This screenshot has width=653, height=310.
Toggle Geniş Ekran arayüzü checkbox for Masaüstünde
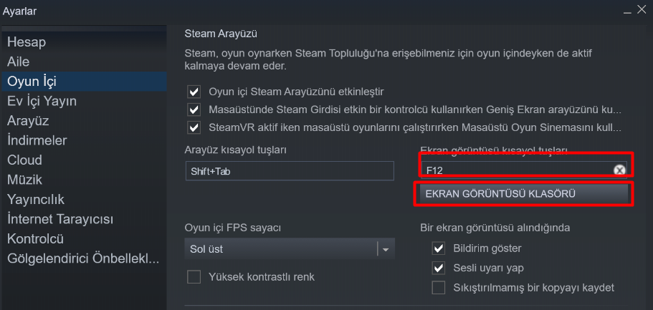pyautogui.click(x=194, y=110)
